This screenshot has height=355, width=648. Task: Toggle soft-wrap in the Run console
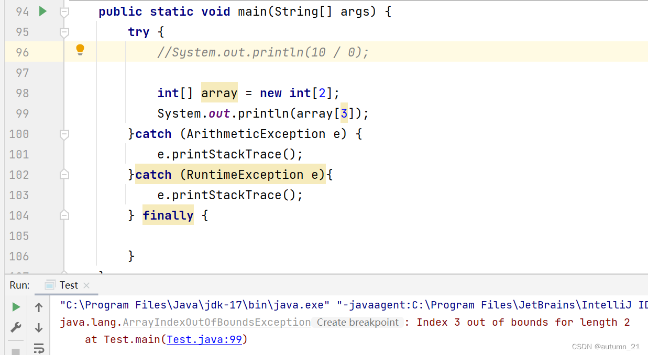click(x=39, y=348)
